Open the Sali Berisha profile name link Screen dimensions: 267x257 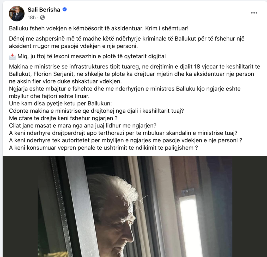(44, 10)
